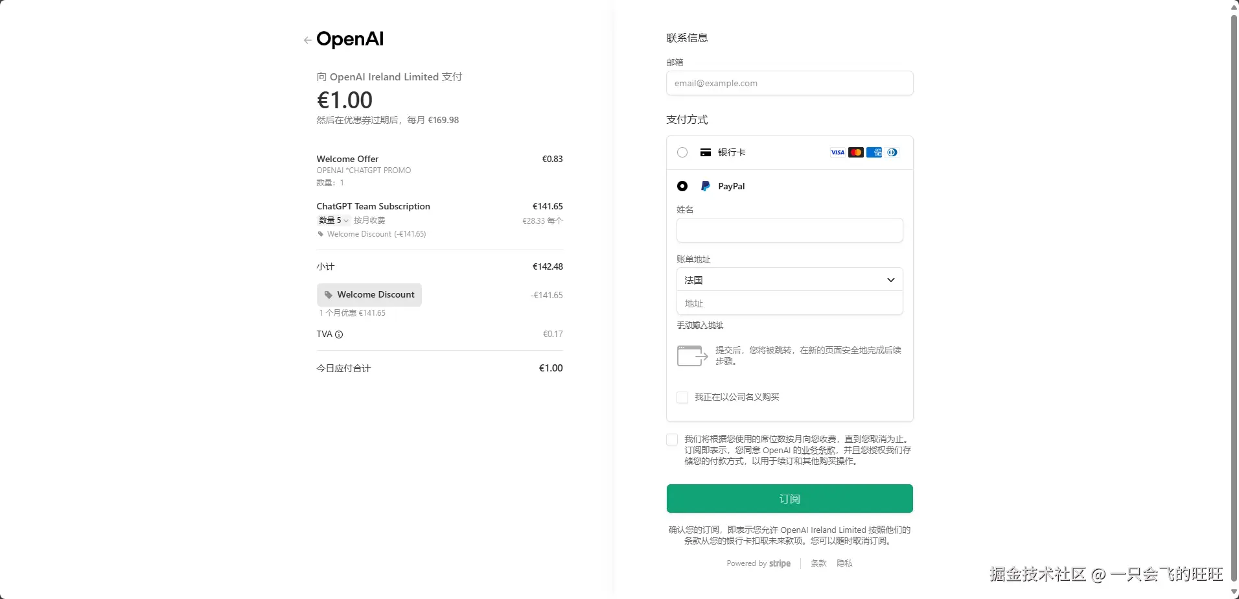Click the Visa card logo
The width and height of the screenshot is (1239, 599).
(838, 152)
